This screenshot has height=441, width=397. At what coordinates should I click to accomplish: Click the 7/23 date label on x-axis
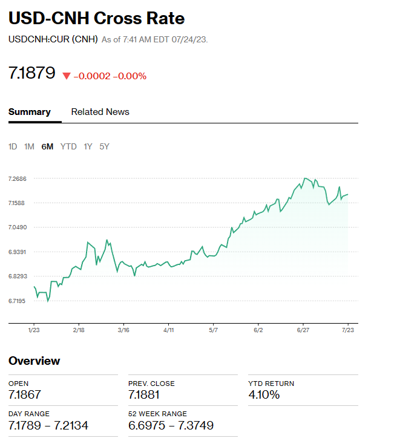click(x=349, y=330)
